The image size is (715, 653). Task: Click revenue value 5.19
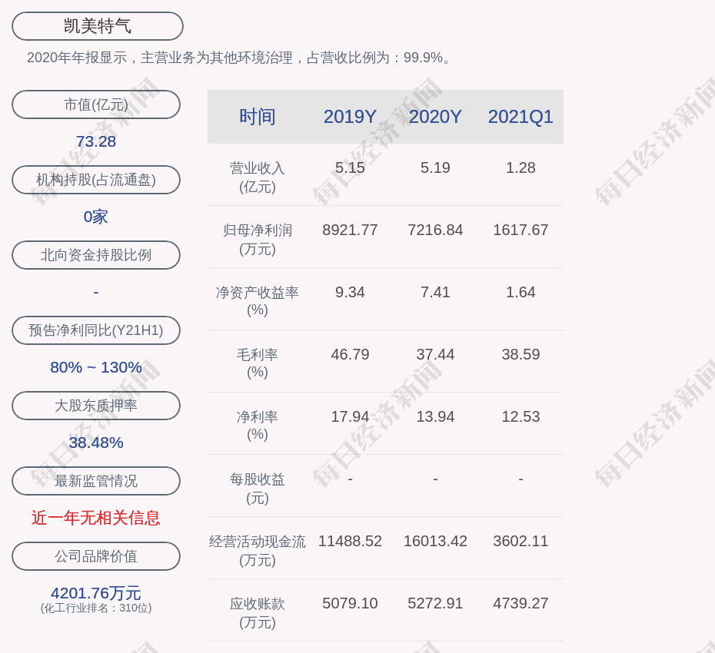point(435,167)
